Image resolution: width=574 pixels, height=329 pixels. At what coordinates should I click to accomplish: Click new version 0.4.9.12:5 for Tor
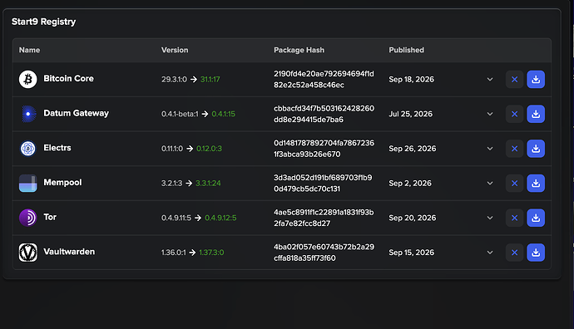pos(220,218)
